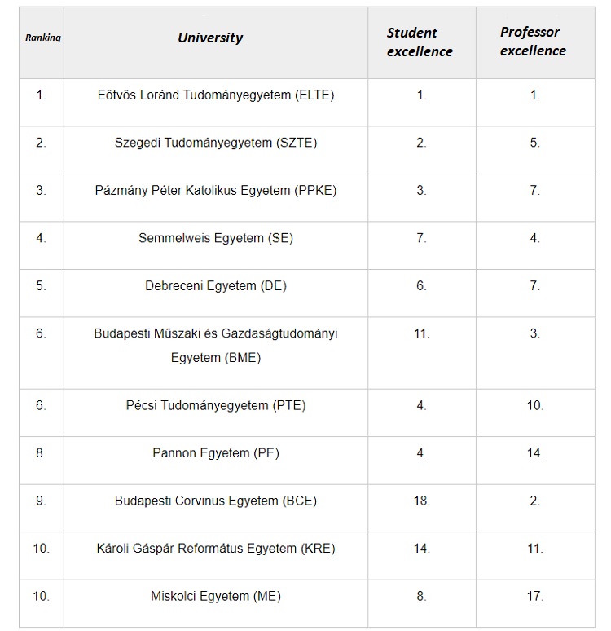Click Miskolci Egyetem professor excellence value 17
Screen dimensions: 611x631
click(x=535, y=596)
